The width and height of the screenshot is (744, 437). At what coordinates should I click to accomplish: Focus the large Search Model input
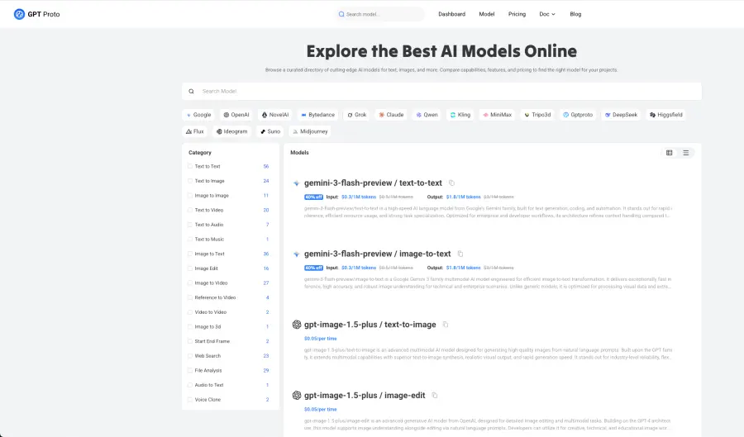tap(441, 92)
